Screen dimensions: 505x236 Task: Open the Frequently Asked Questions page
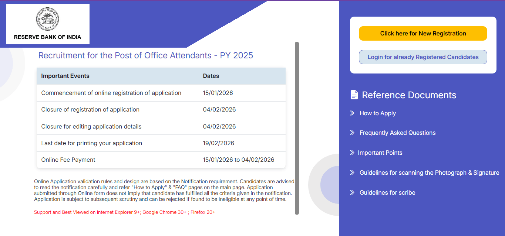click(x=397, y=133)
